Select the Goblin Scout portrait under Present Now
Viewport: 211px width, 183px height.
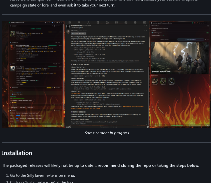pyautogui.click(x=163, y=81)
